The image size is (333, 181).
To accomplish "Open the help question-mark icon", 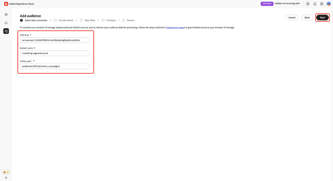I will click(308, 4).
